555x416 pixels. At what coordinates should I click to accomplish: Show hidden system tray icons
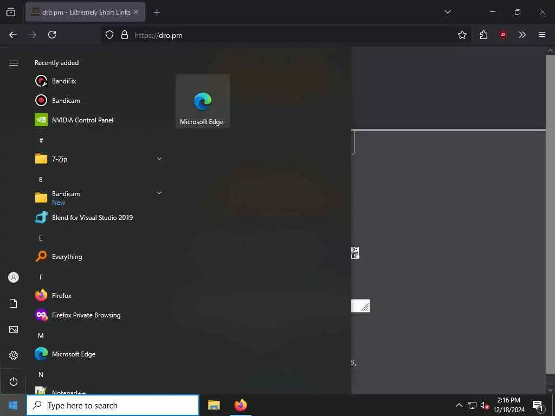(x=459, y=405)
